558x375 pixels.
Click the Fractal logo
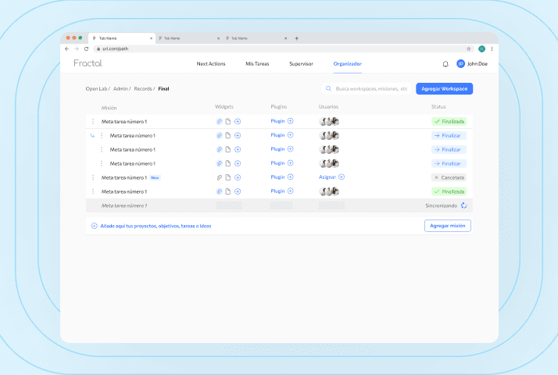(88, 63)
